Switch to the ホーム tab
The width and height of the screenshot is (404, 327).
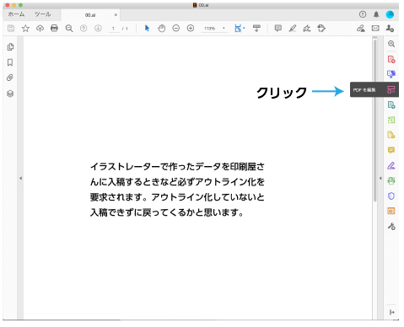[16, 14]
